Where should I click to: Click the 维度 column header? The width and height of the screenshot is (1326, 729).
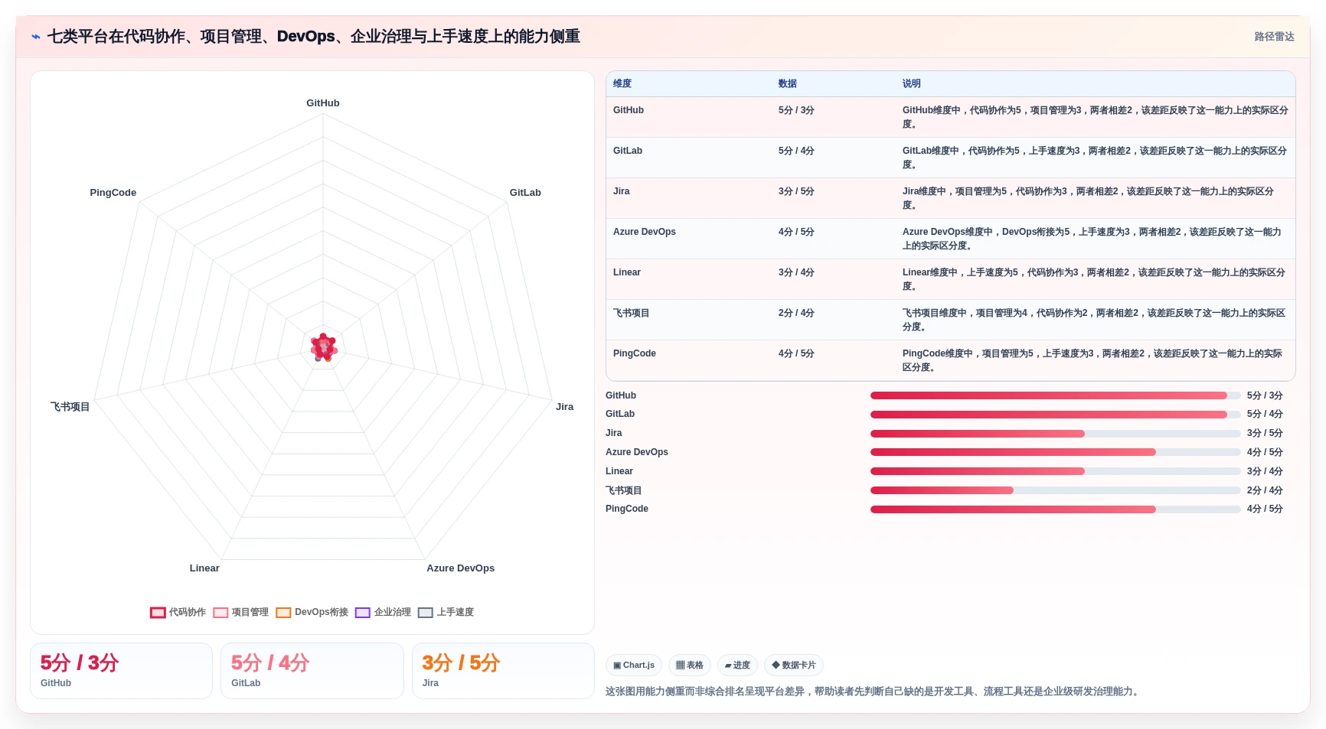click(x=622, y=84)
